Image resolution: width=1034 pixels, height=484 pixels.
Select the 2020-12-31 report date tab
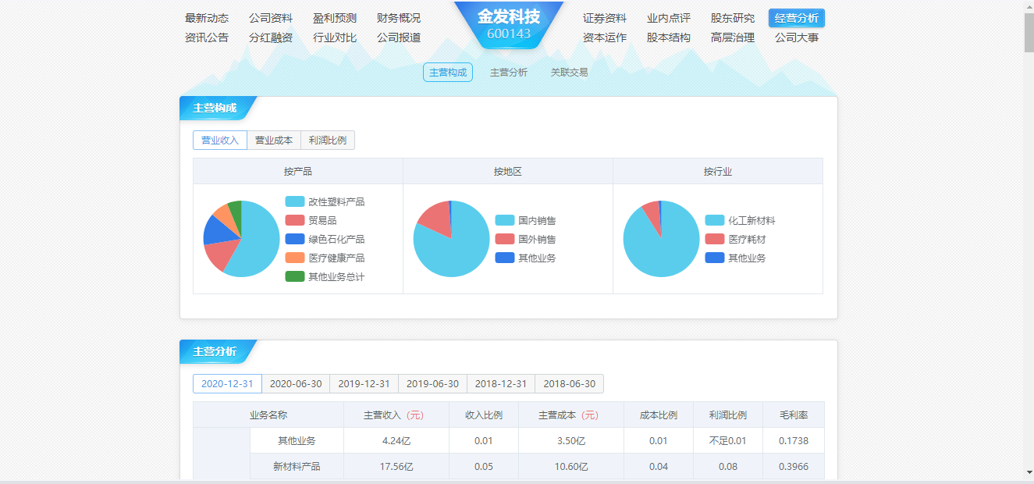(227, 384)
